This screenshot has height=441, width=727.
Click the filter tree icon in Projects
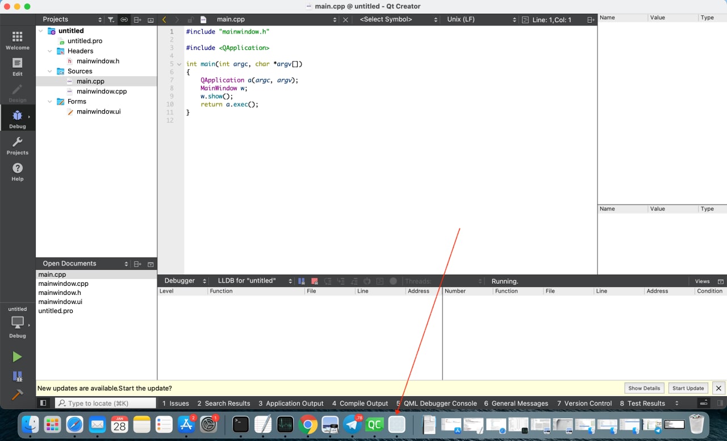pyautogui.click(x=111, y=19)
